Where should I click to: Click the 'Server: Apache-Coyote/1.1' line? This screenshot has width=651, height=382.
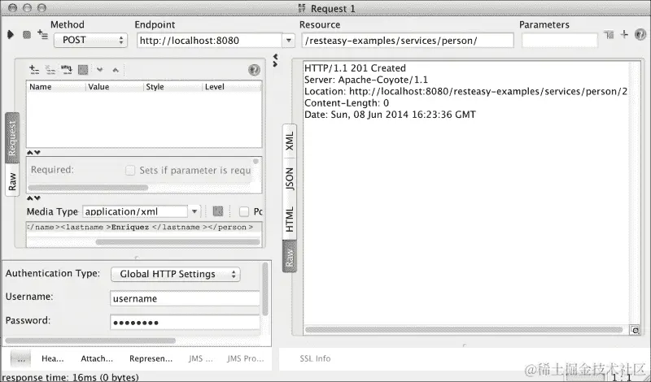(x=365, y=80)
